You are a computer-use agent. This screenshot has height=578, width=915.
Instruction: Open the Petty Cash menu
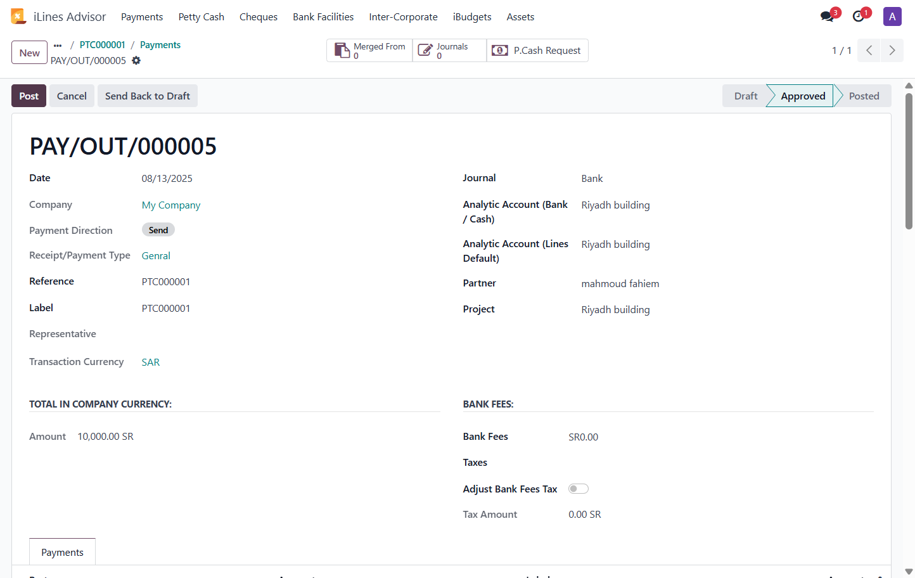coord(202,17)
